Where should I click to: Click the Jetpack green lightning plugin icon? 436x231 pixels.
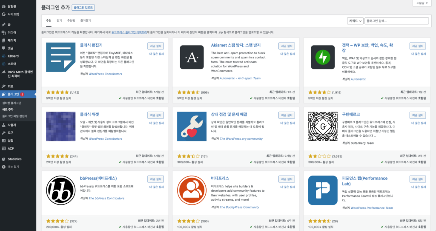[323, 58]
